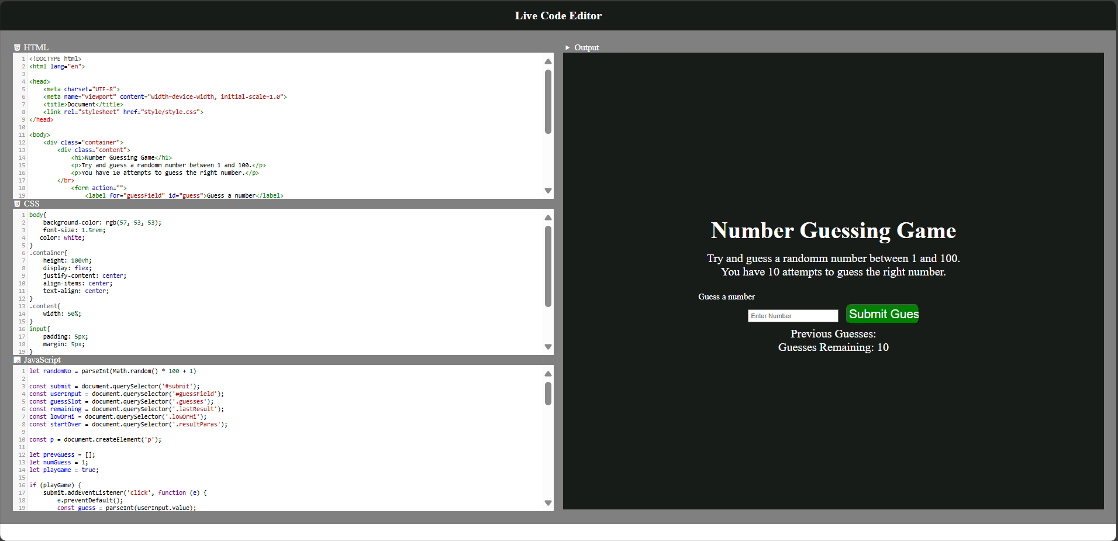Click the <div class="container"> code line

click(x=83, y=143)
